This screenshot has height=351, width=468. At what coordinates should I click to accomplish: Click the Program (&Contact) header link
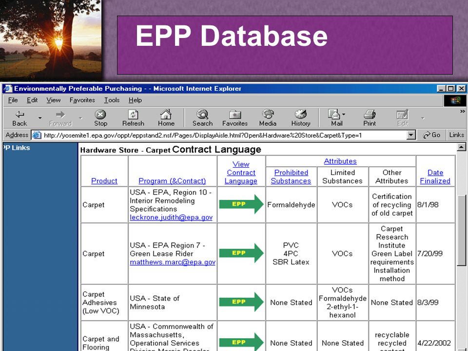pyautogui.click(x=172, y=181)
